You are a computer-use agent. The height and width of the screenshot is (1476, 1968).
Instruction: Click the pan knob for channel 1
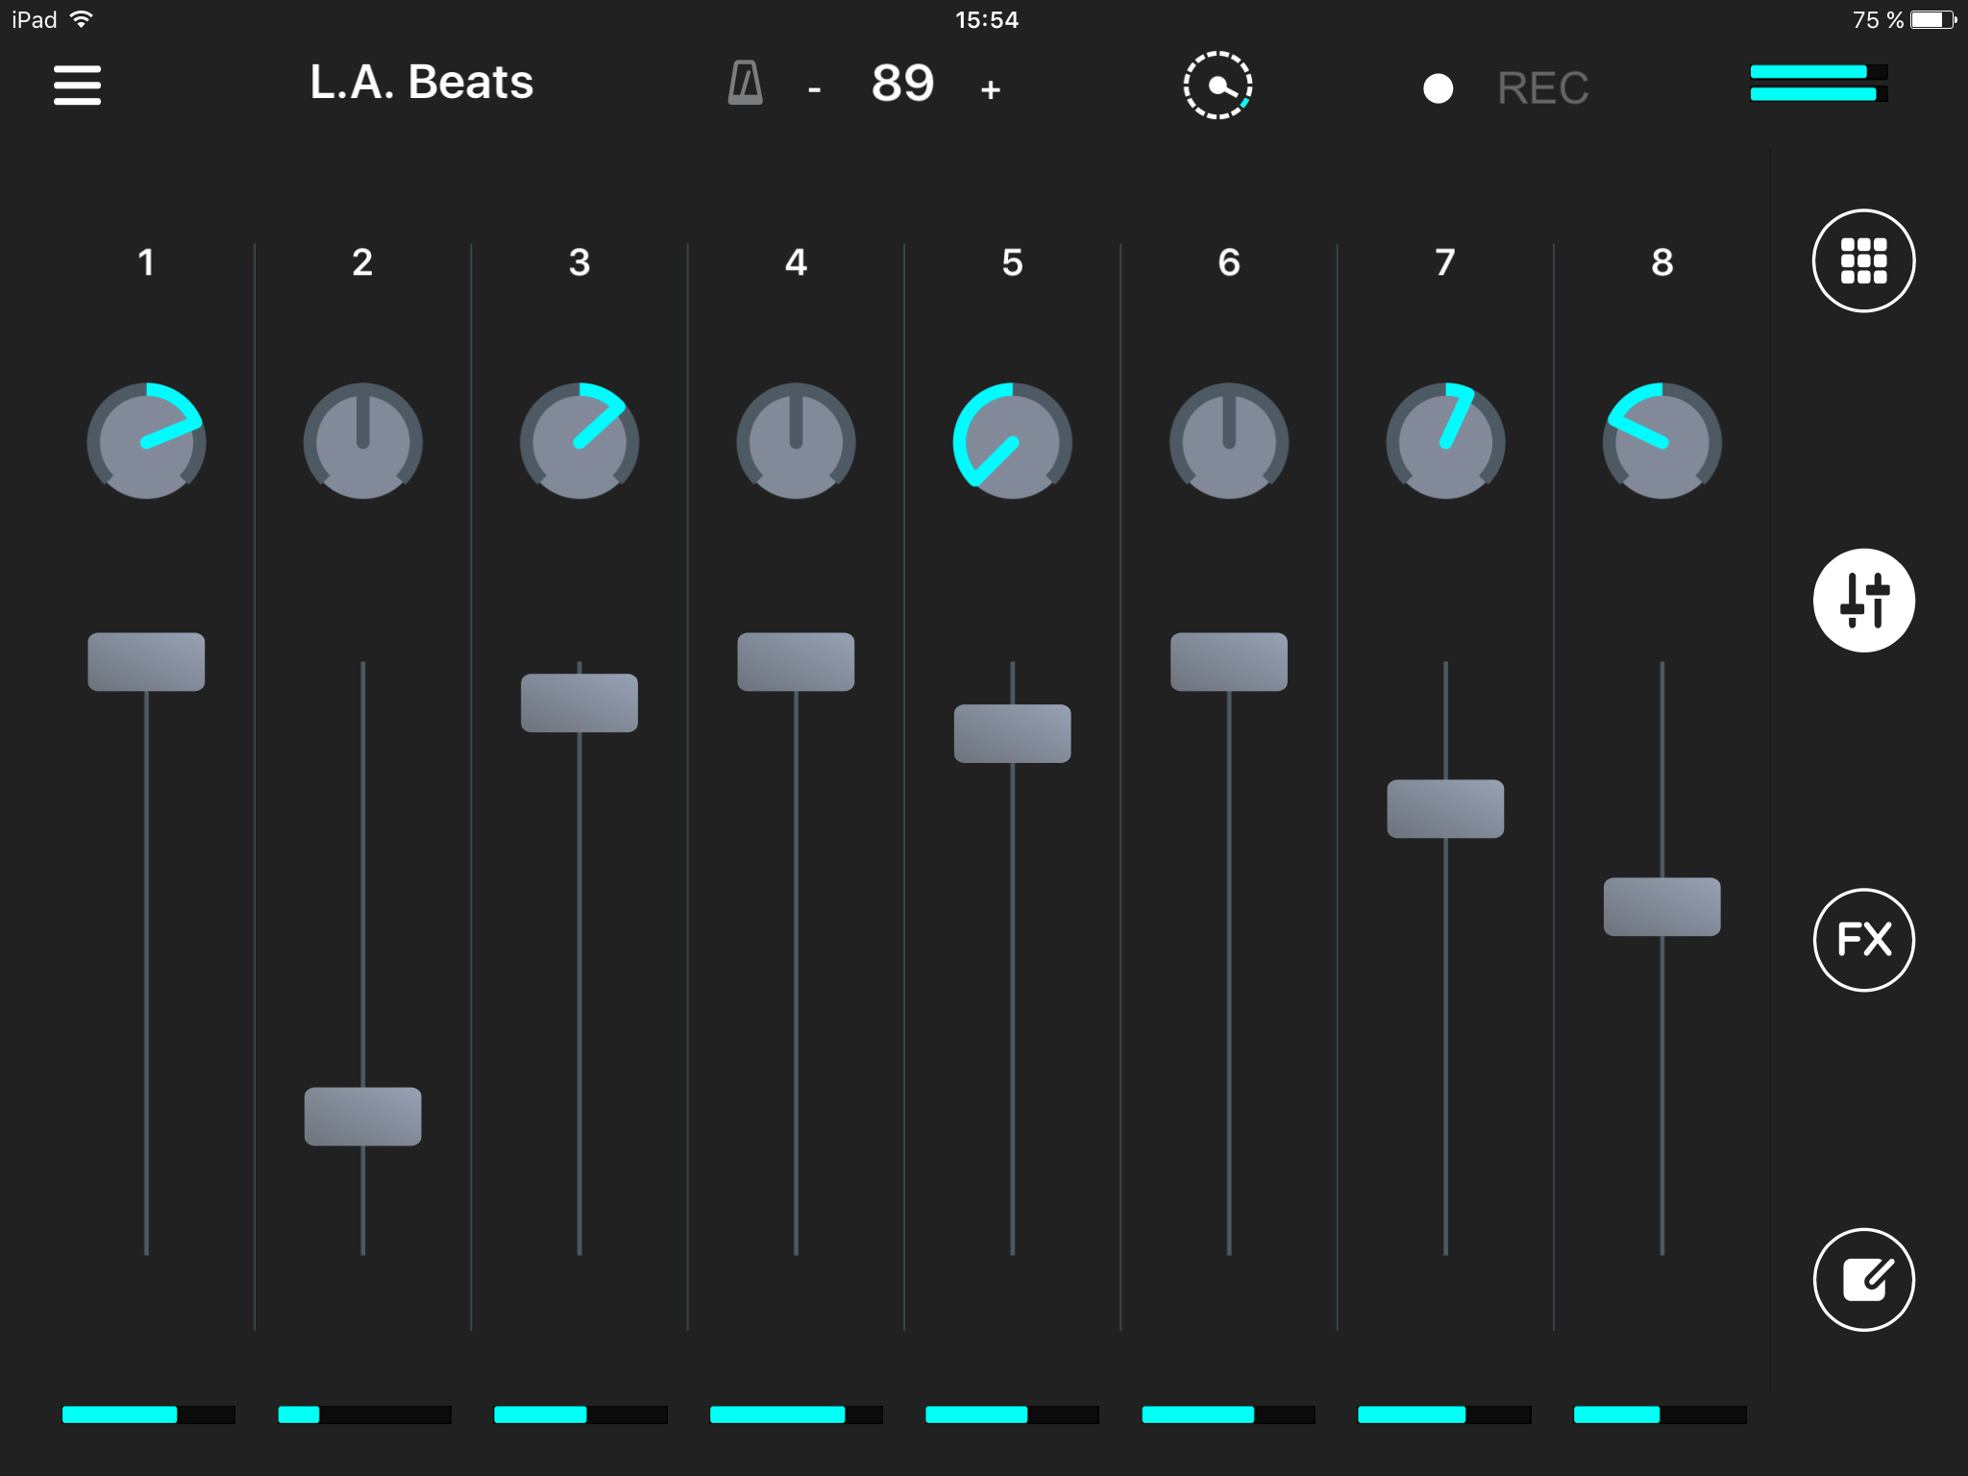point(146,442)
